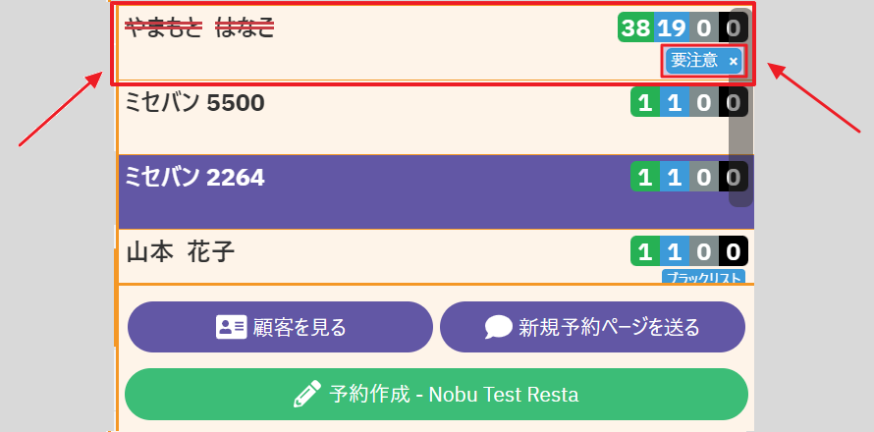Click the blue badge on ミセバン 2264 row
Screen dimensions: 874x432
(673, 177)
